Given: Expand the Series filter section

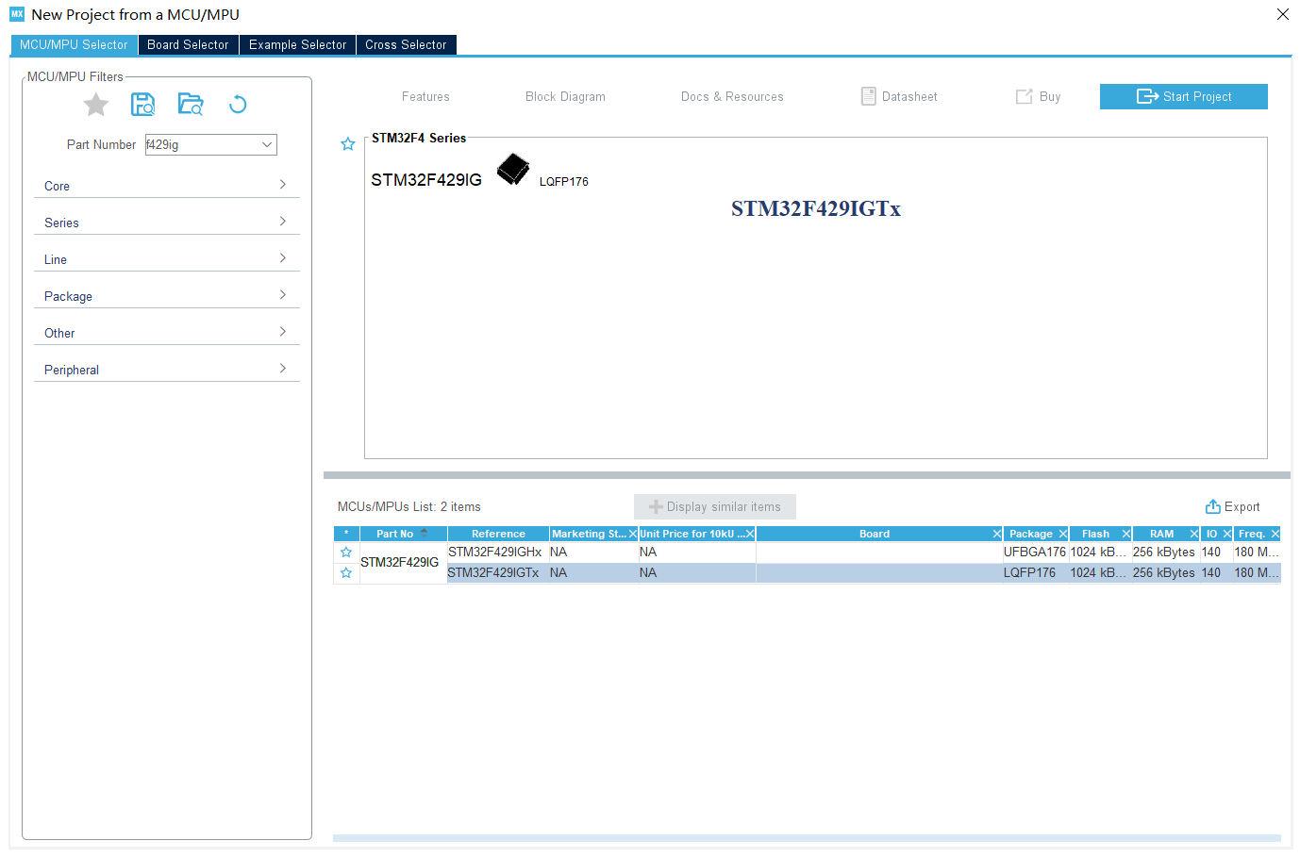Looking at the screenshot, I should 166,223.
